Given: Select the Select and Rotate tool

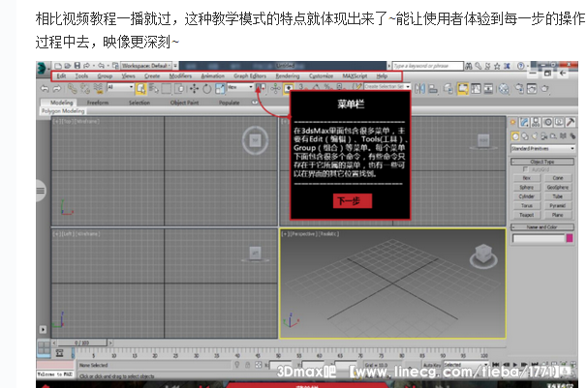Looking at the screenshot, I should tap(207, 89).
